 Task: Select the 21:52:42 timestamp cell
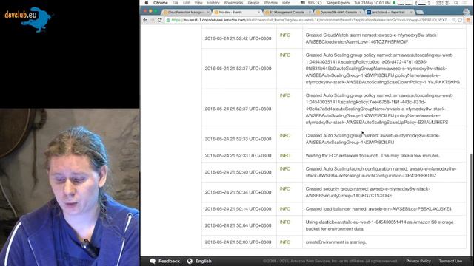click(238, 38)
